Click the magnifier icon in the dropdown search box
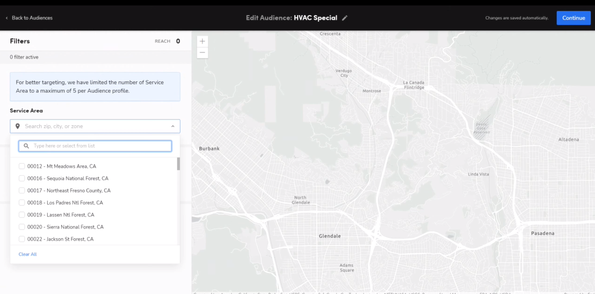595x294 pixels. [26, 146]
